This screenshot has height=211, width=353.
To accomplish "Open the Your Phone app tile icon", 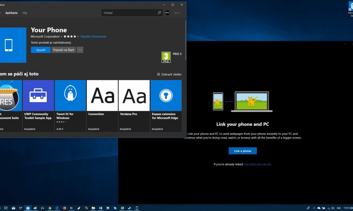I will point(13,45).
